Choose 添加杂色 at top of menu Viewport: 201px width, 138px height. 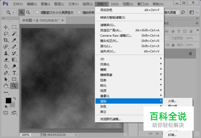click(x=129, y=10)
